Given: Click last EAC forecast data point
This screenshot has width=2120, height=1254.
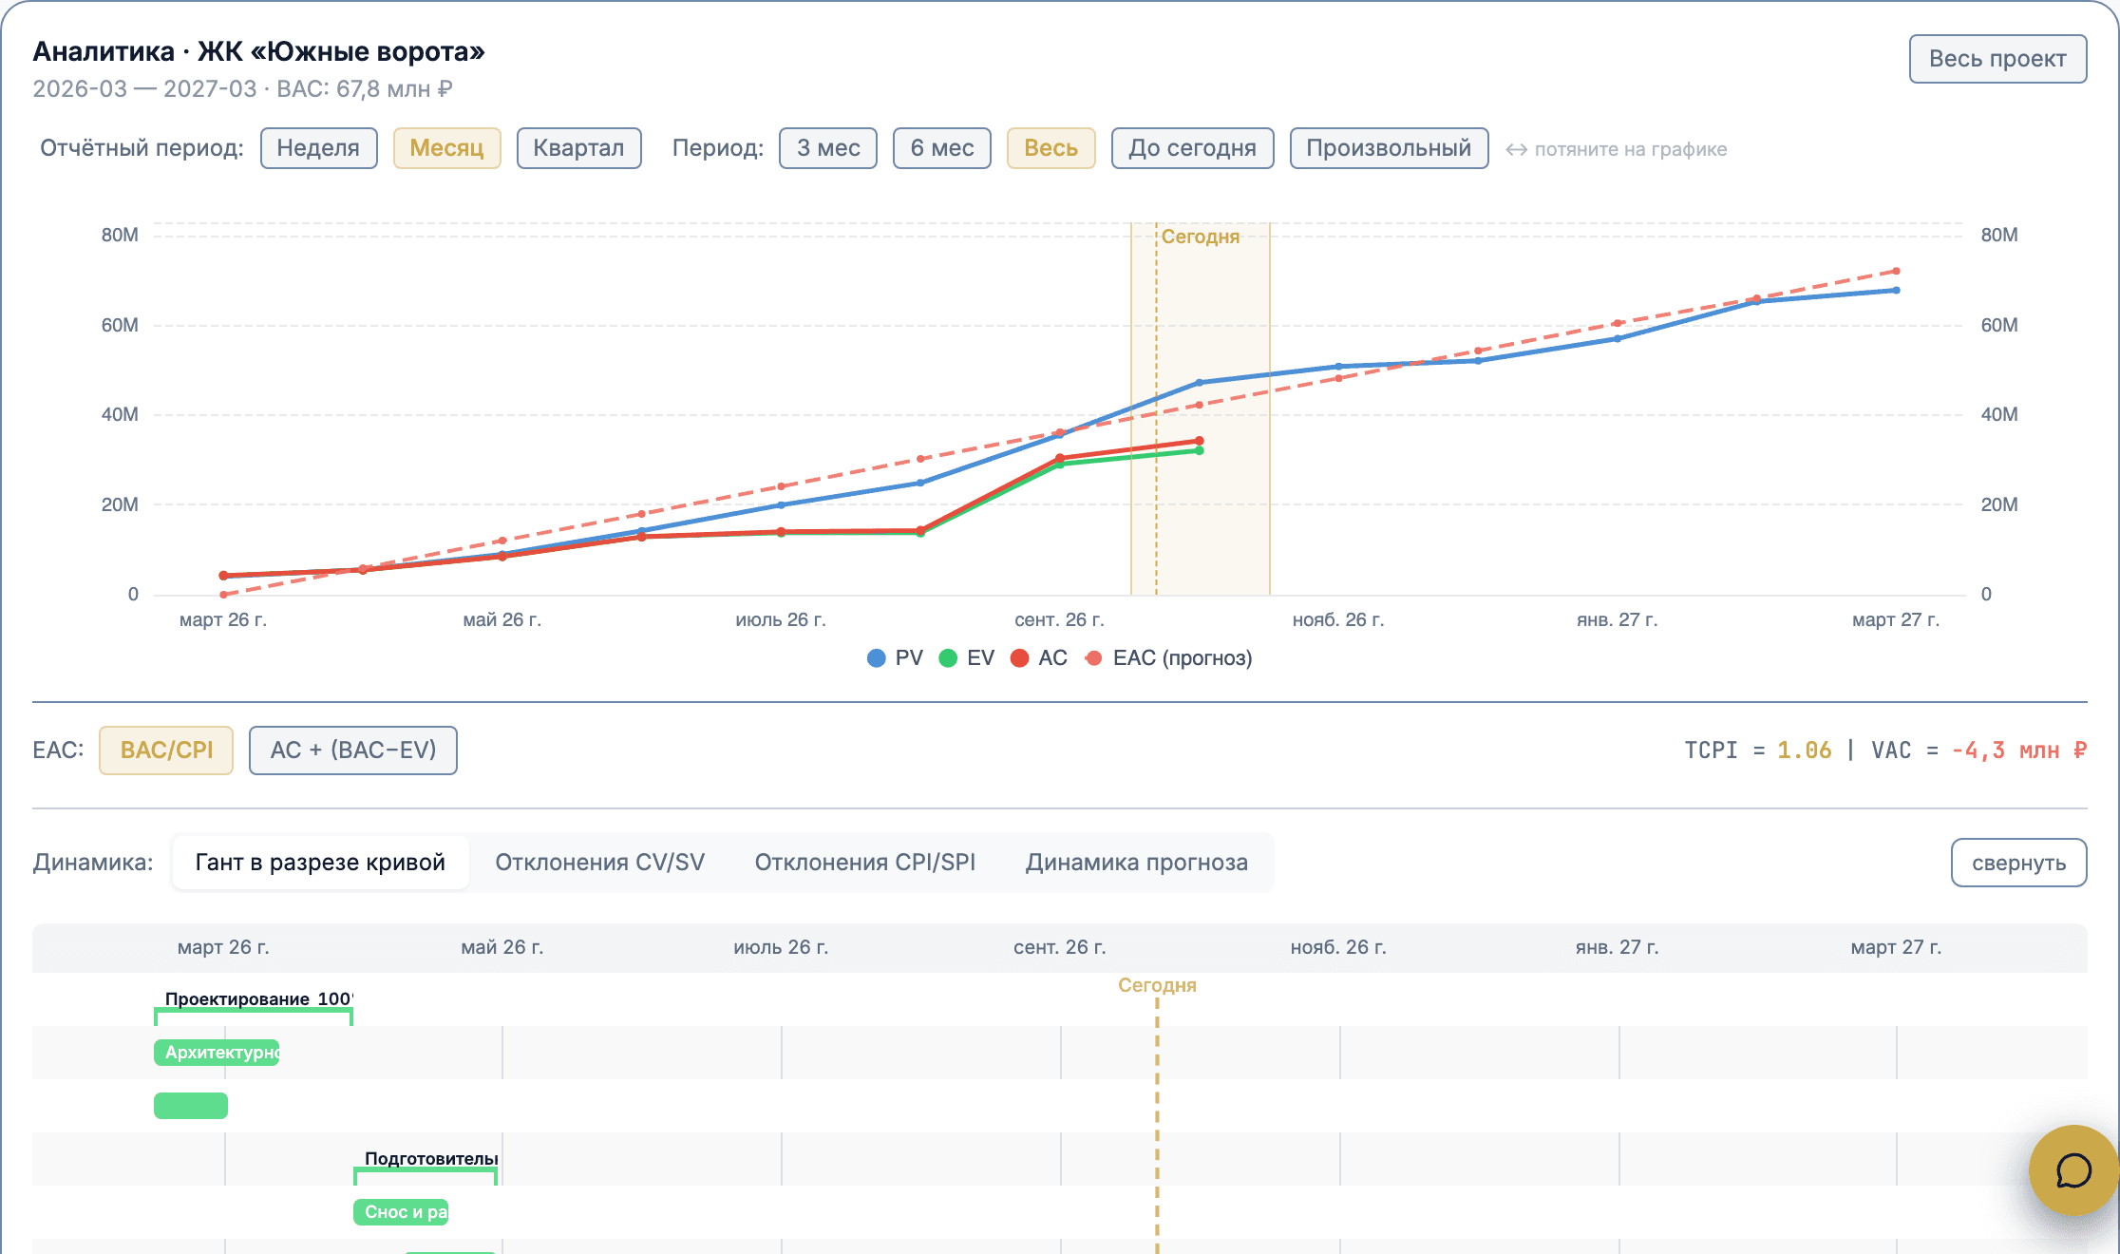Looking at the screenshot, I should tap(1896, 271).
